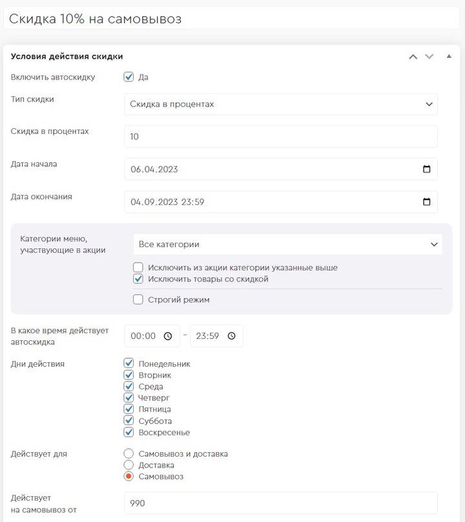Collapse the discount conditions panel
The width and height of the screenshot is (465, 522).
tap(449, 56)
